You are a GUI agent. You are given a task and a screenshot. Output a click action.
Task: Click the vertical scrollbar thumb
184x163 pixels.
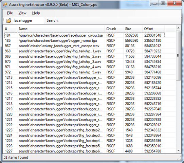179,55
